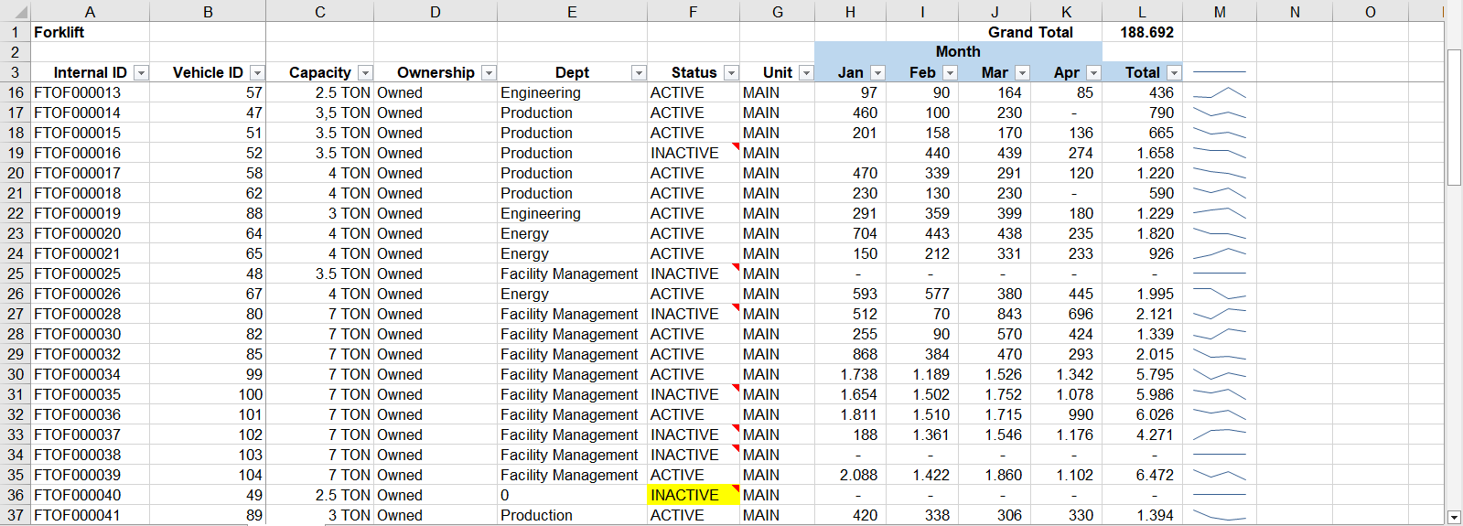Select row 25 header
1463x526 pixels.
click(16, 274)
